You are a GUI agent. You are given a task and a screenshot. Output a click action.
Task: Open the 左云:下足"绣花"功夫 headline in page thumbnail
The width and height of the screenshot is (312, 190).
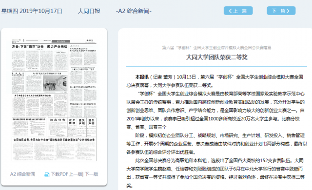(39, 47)
